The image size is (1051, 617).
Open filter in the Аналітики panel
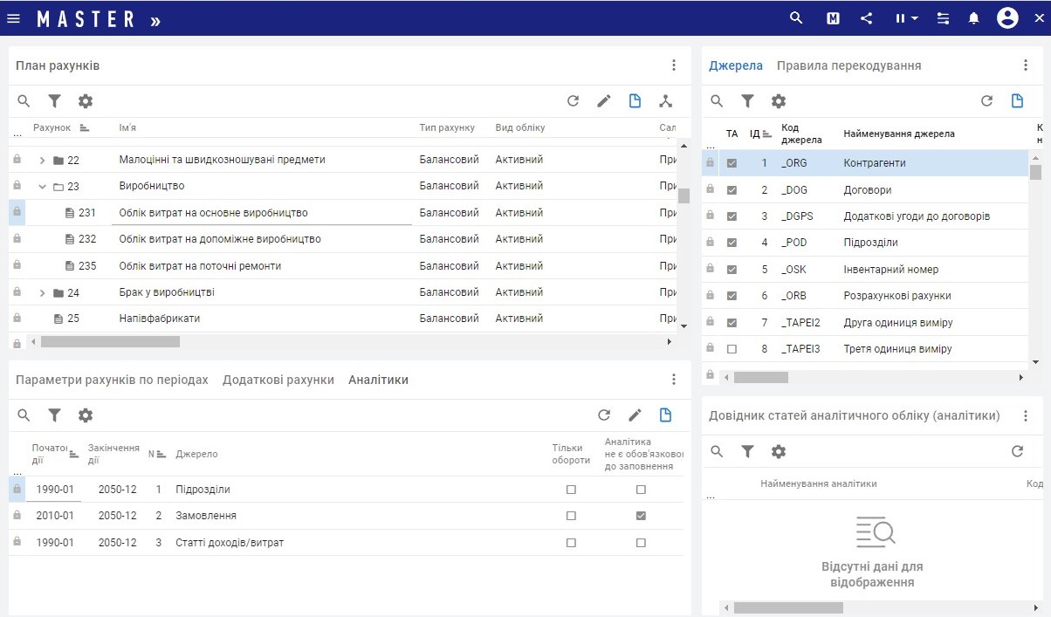pos(54,415)
